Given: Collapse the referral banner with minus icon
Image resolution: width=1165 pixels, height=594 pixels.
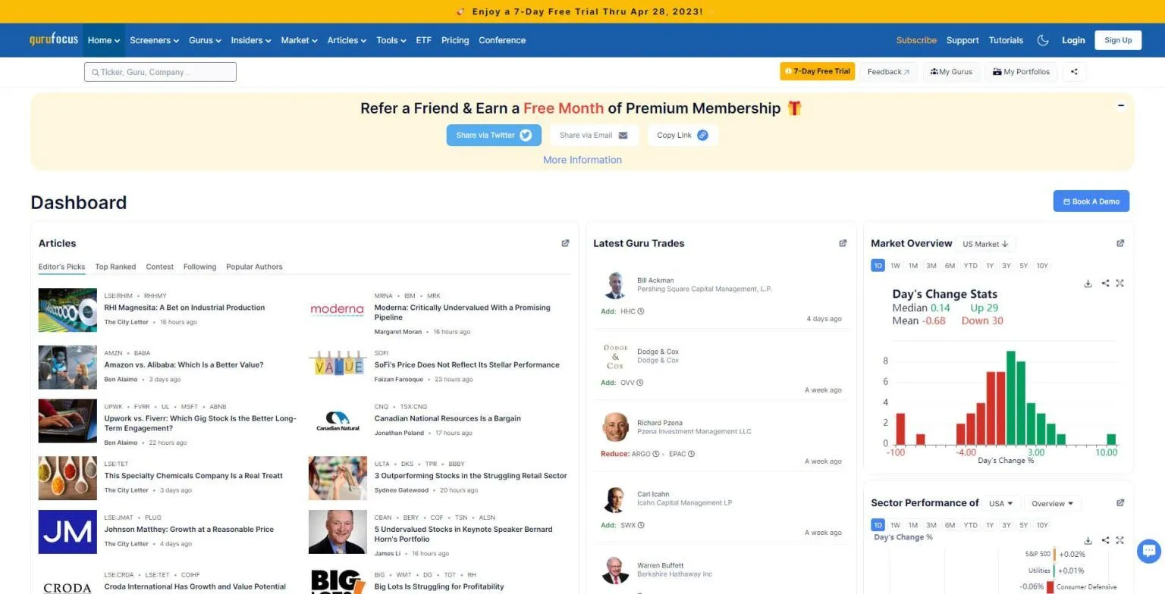Looking at the screenshot, I should click(x=1121, y=105).
